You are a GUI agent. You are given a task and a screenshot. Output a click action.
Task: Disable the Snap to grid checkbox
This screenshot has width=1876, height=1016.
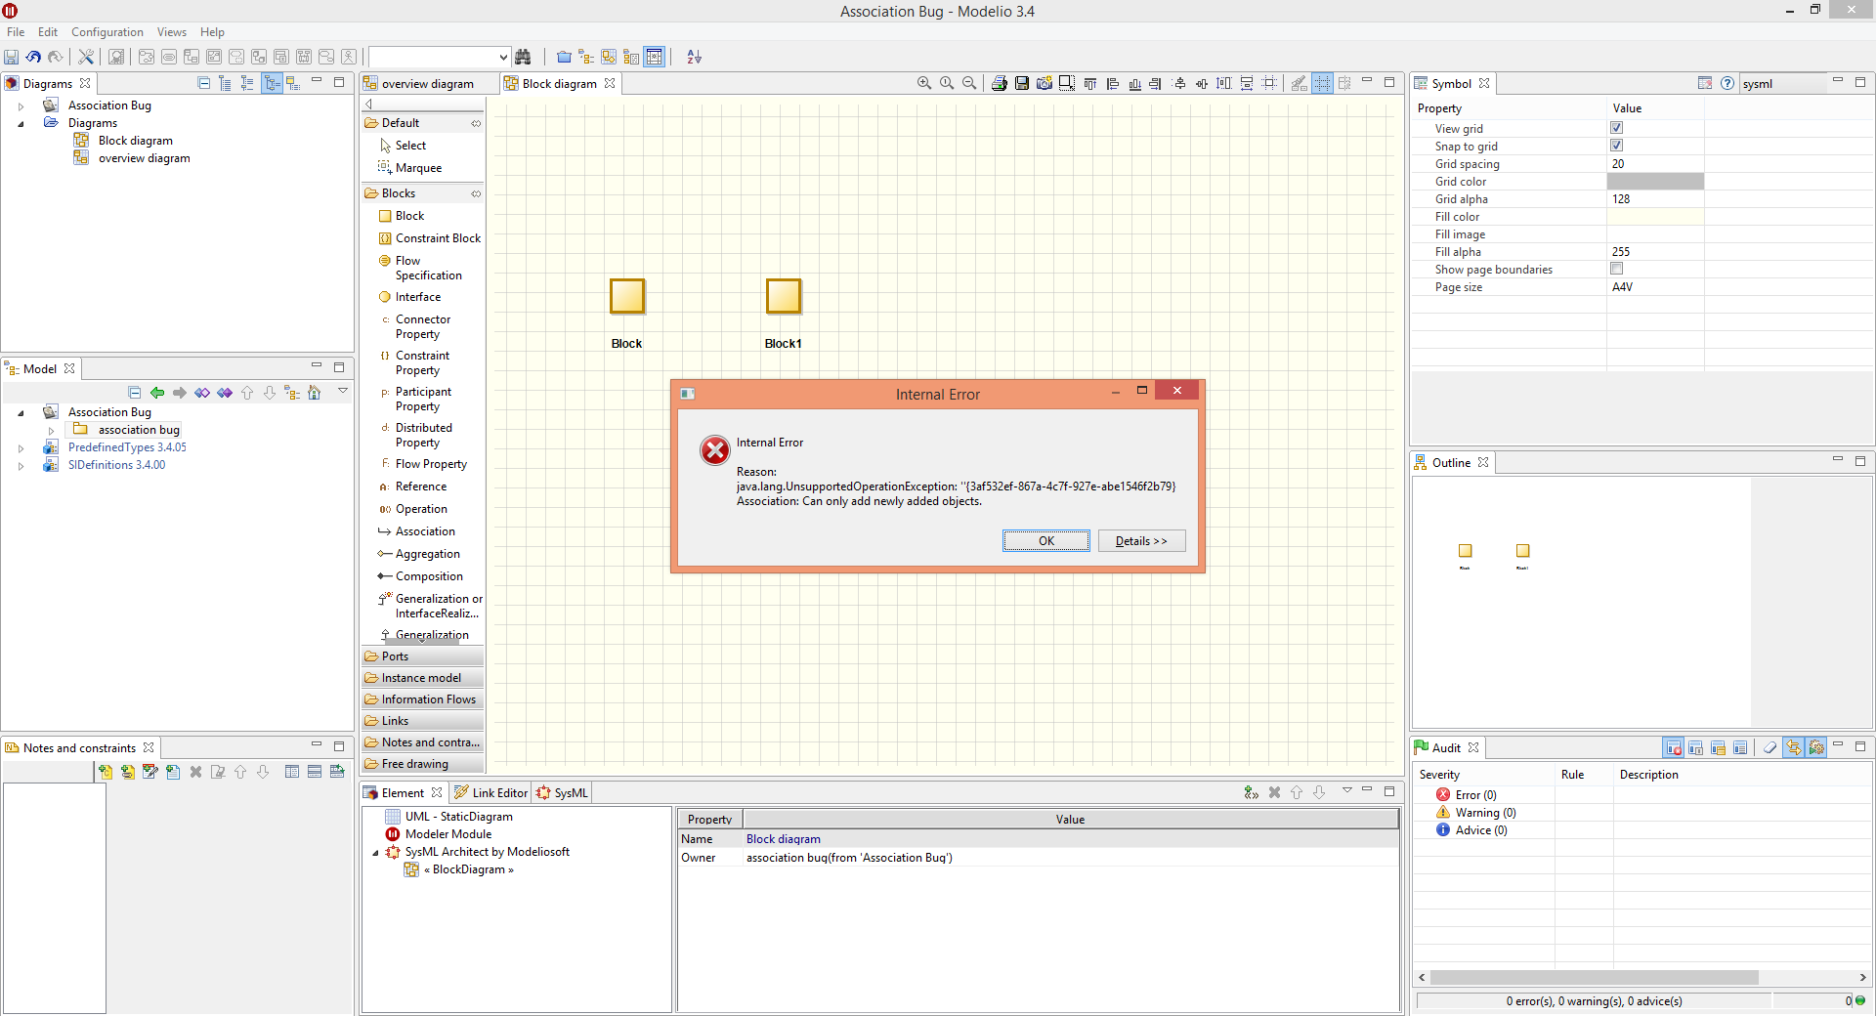pyautogui.click(x=1616, y=146)
